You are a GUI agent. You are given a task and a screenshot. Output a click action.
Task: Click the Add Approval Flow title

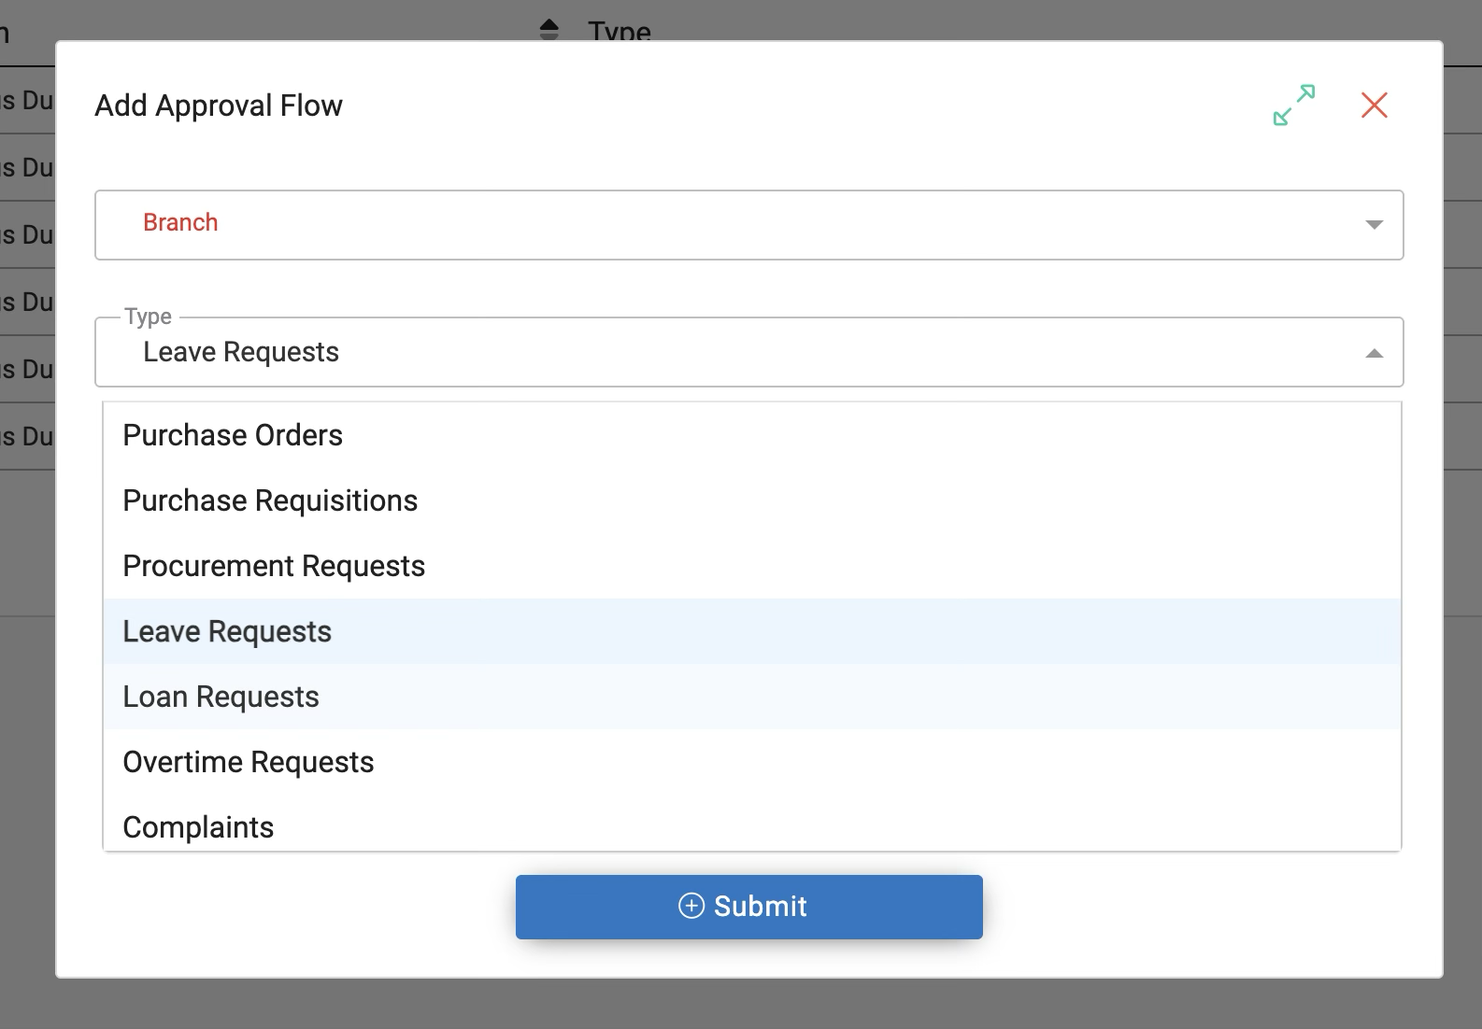click(x=219, y=106)
